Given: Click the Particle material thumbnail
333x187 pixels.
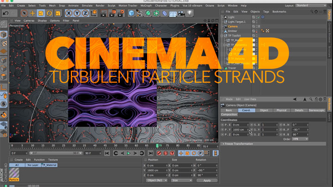Looking at the screenshot, I should (14, 173).
